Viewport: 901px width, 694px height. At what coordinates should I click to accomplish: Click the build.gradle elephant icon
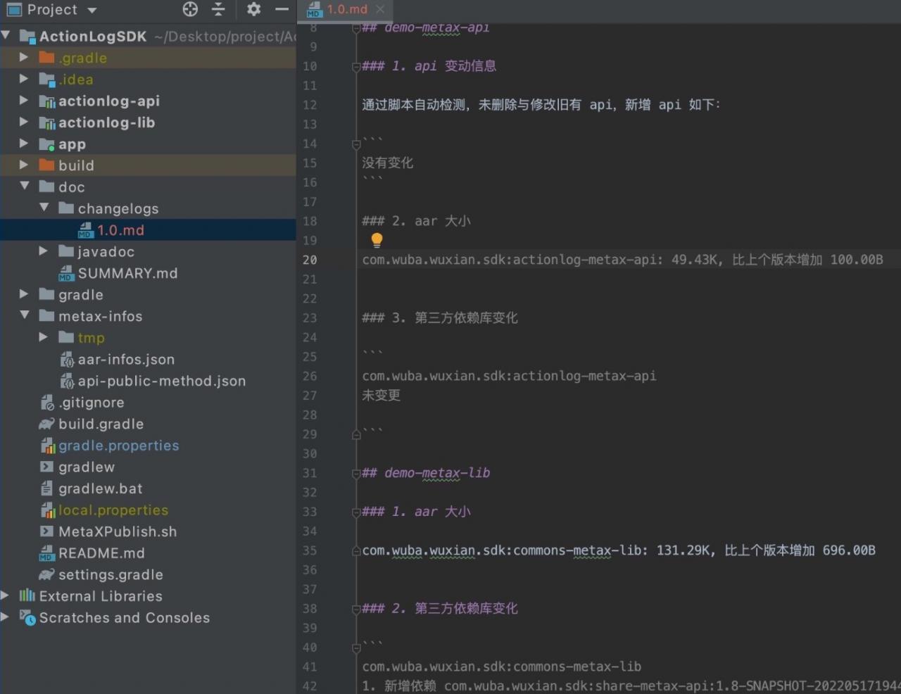pyautogui.click(x=46, y=424)
